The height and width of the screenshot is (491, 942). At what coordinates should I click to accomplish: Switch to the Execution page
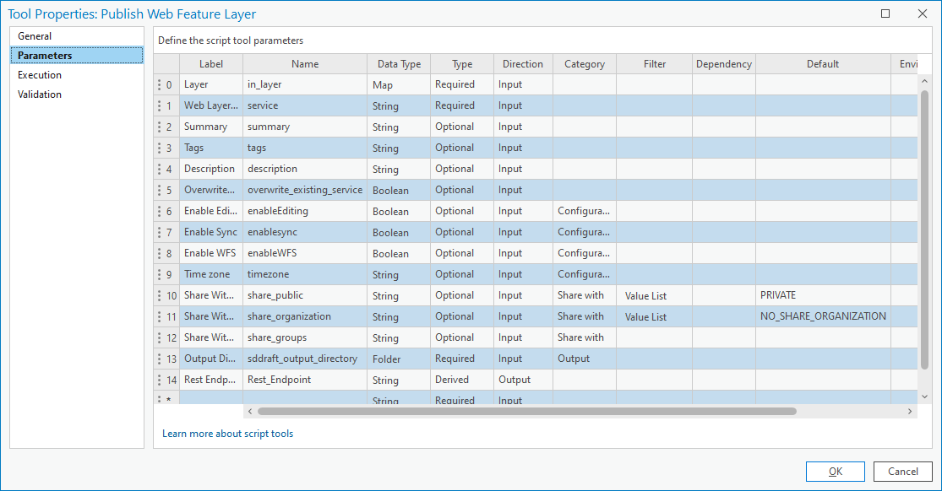coord(40,75)
